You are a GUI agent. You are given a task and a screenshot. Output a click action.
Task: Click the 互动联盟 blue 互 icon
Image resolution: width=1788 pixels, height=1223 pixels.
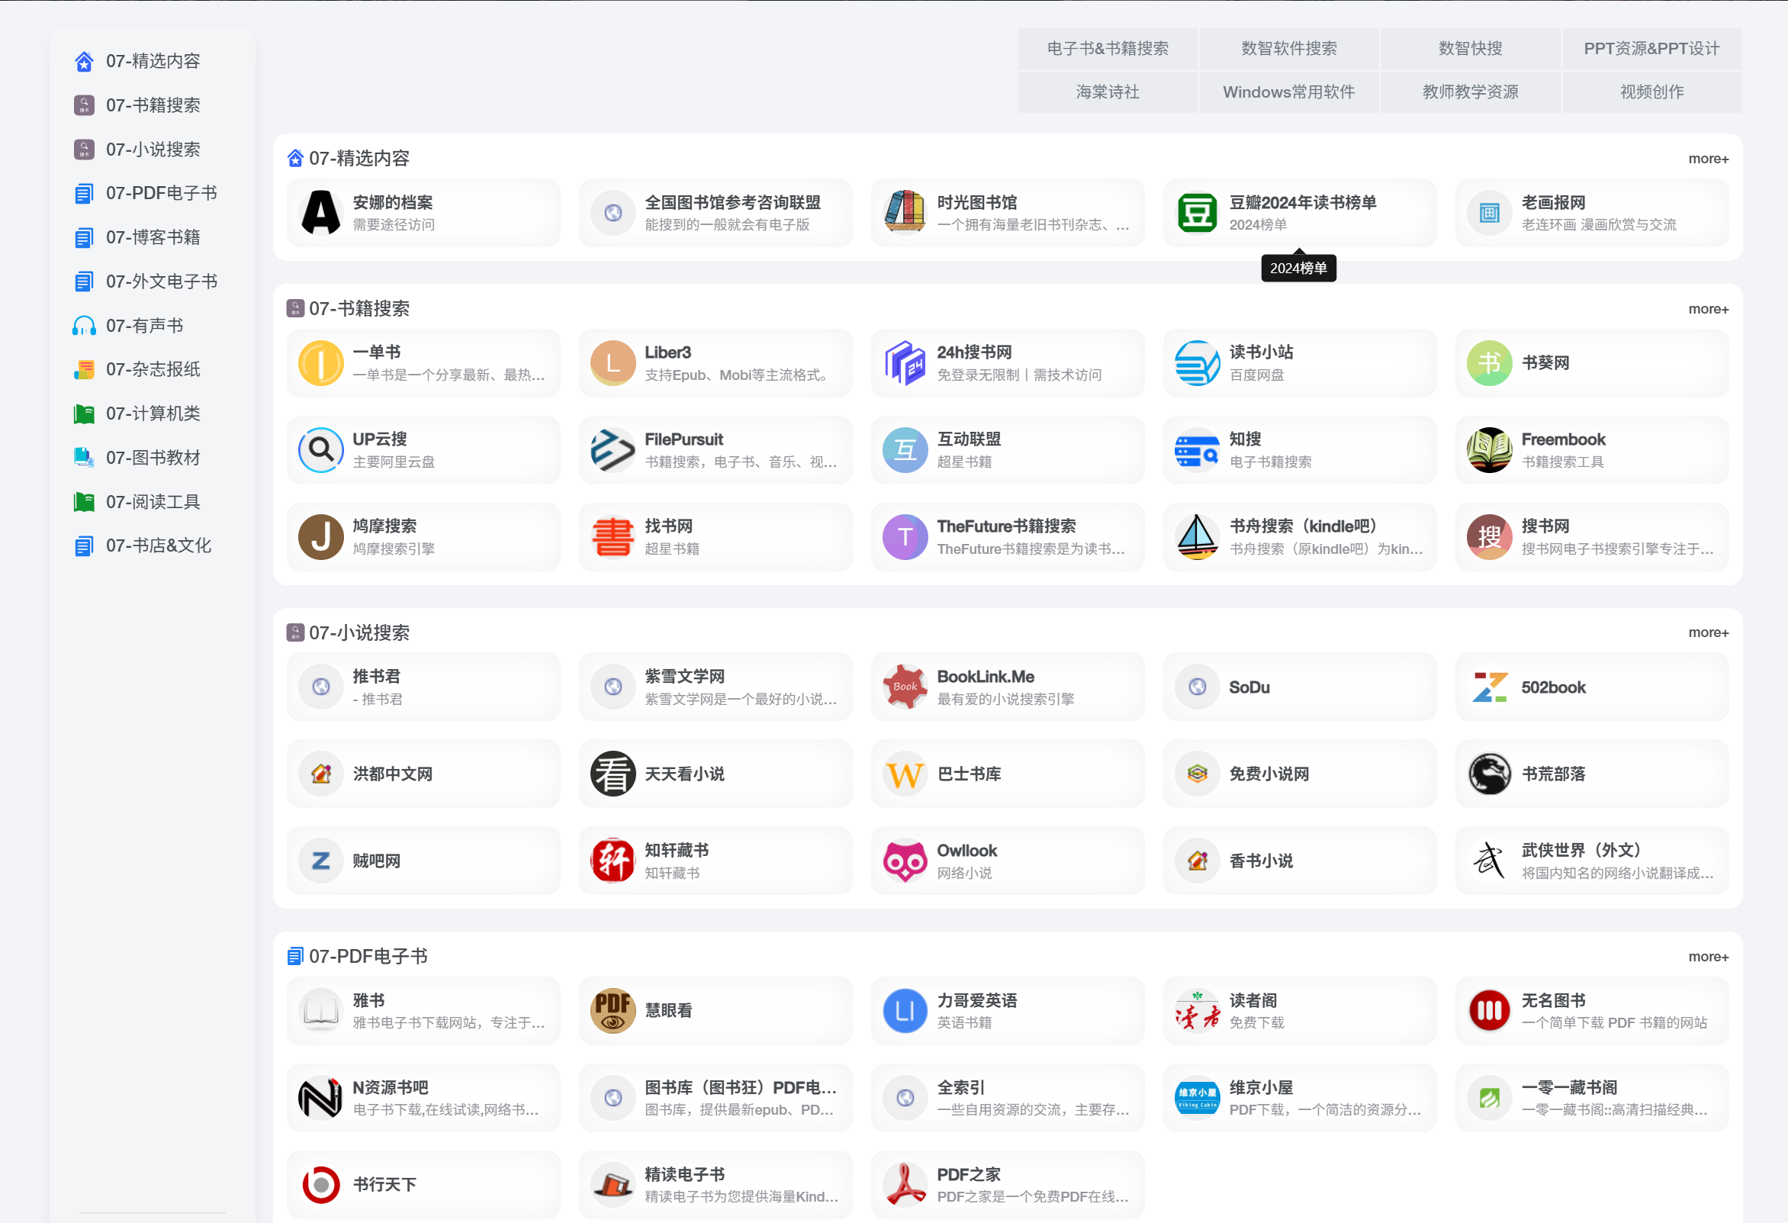click(905, 450)
